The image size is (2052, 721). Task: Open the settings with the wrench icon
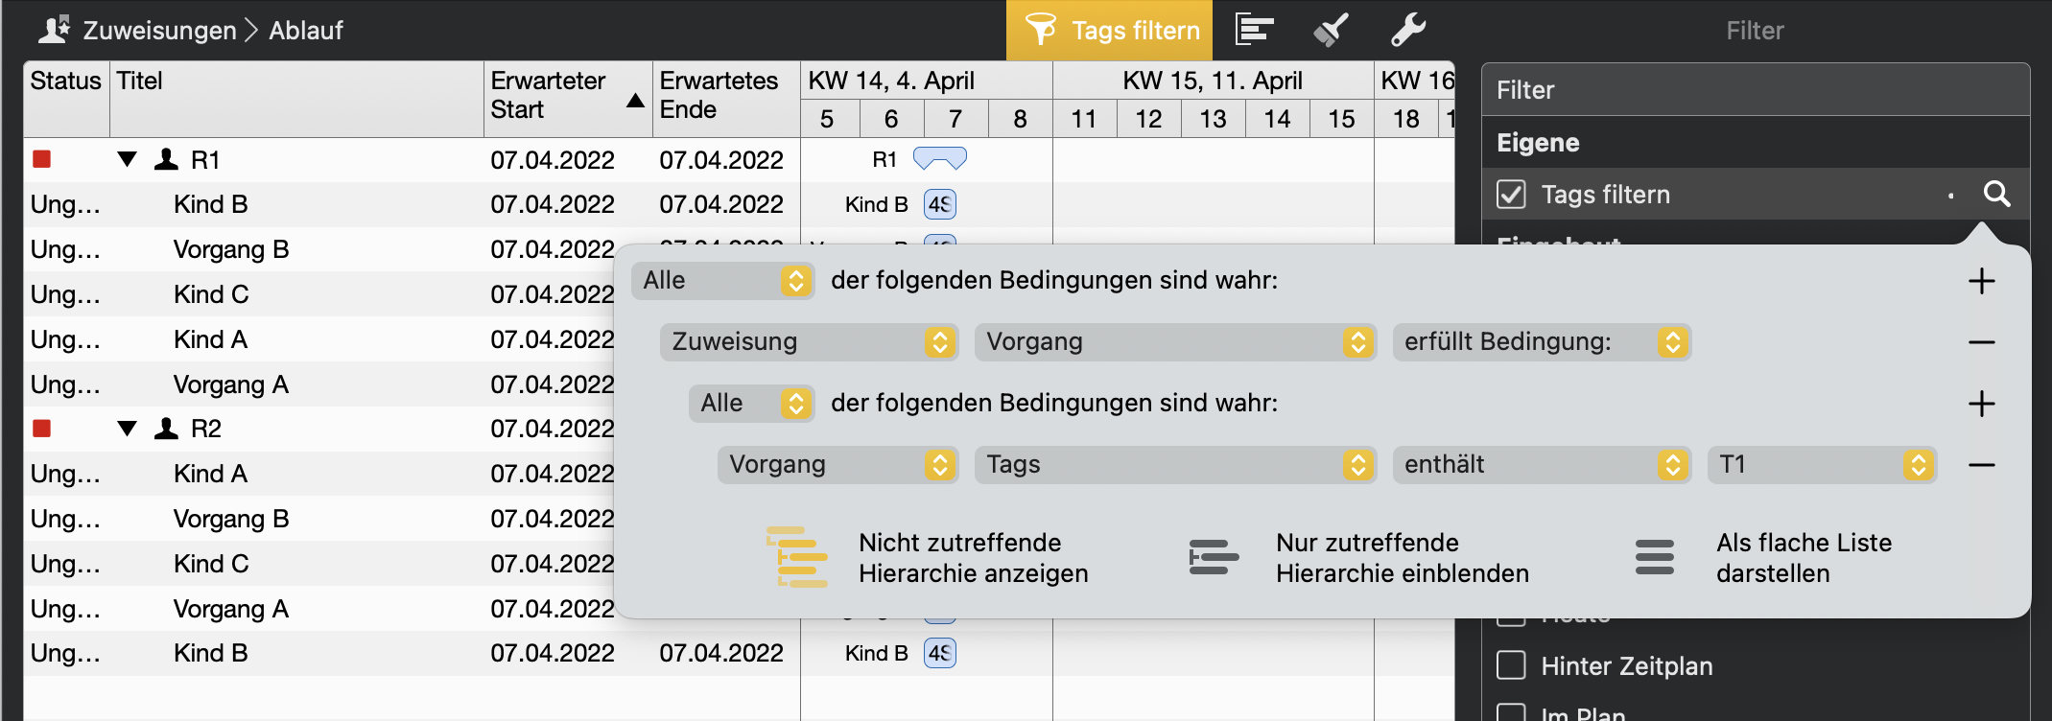pyautogui.click(x=1408, y=30)
